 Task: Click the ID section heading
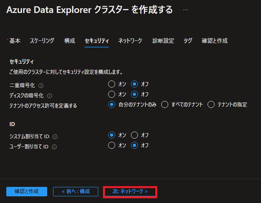[x=12, y=124]
